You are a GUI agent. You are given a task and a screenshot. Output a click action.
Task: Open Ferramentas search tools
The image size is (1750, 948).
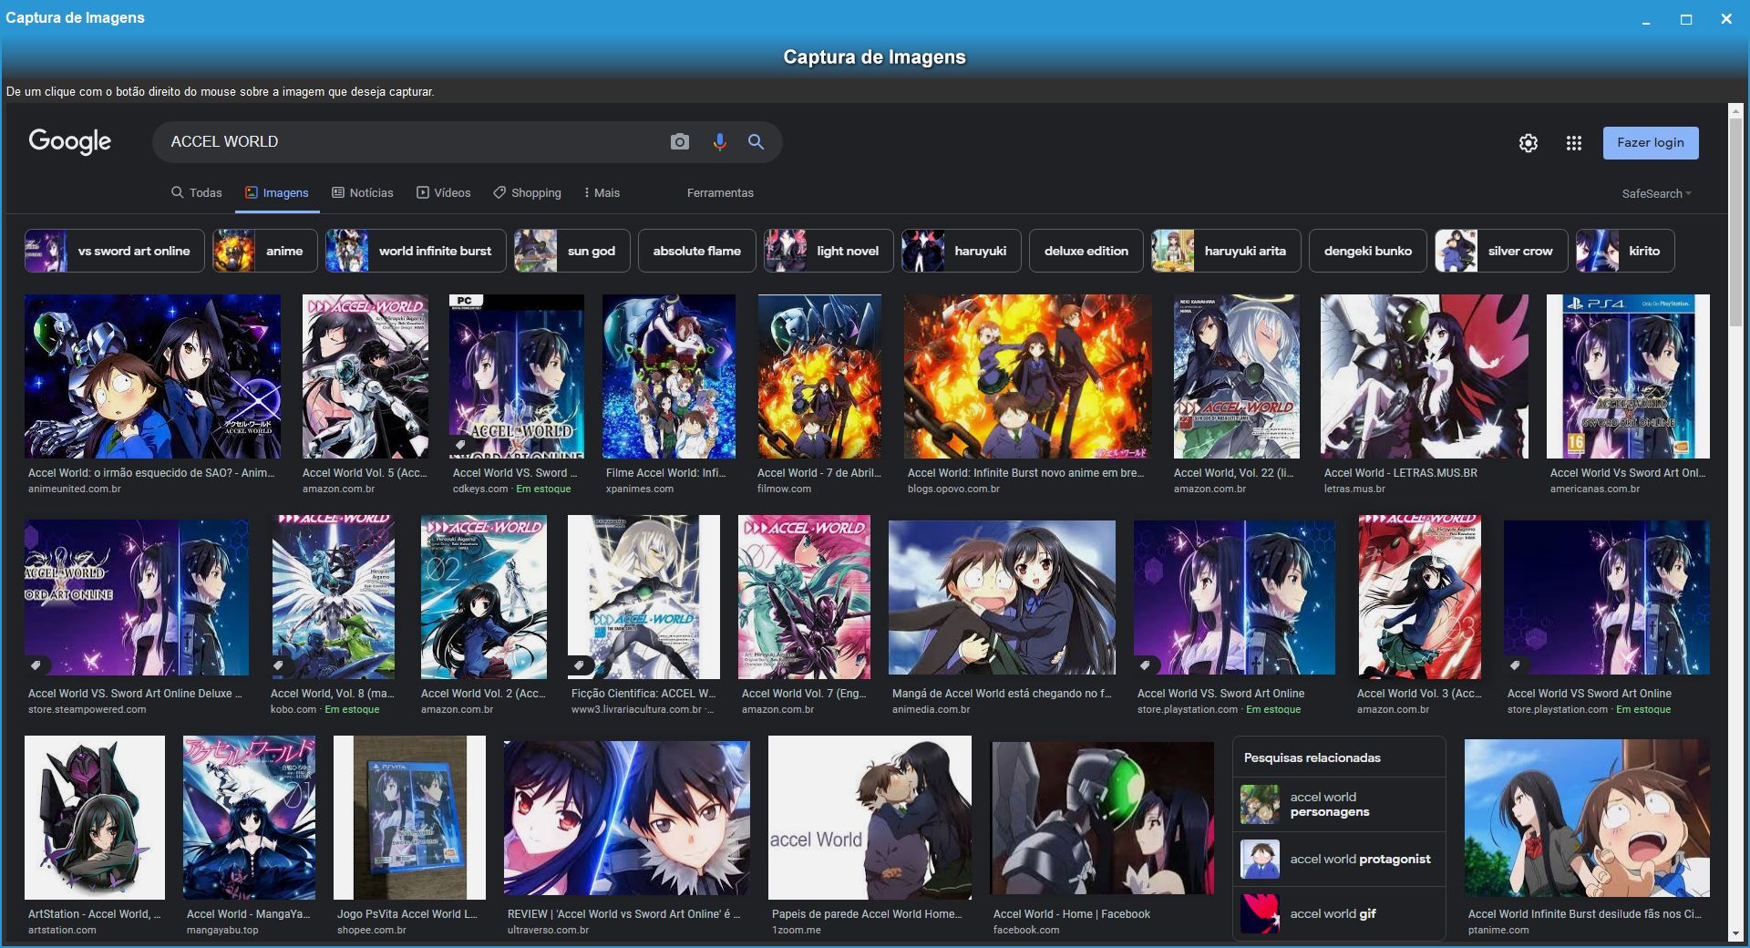(720, 193)
